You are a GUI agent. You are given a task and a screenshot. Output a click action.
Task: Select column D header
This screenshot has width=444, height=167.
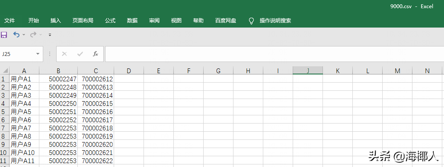(x=129, y=71)
